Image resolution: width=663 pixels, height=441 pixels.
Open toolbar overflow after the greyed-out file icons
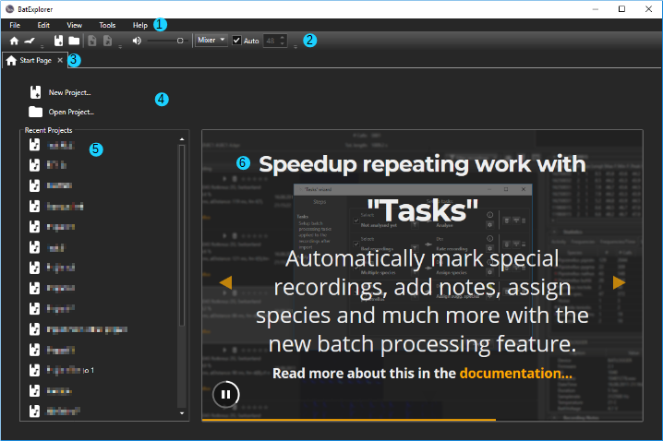click(x=120, y=46)
